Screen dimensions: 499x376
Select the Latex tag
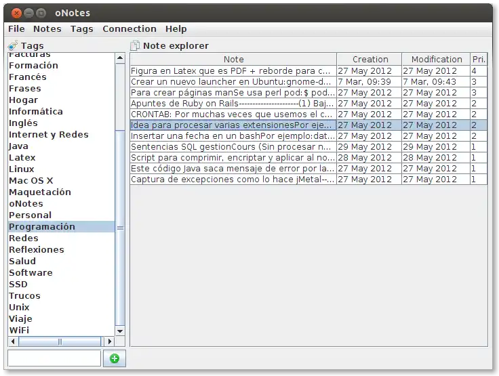point(61,157)
